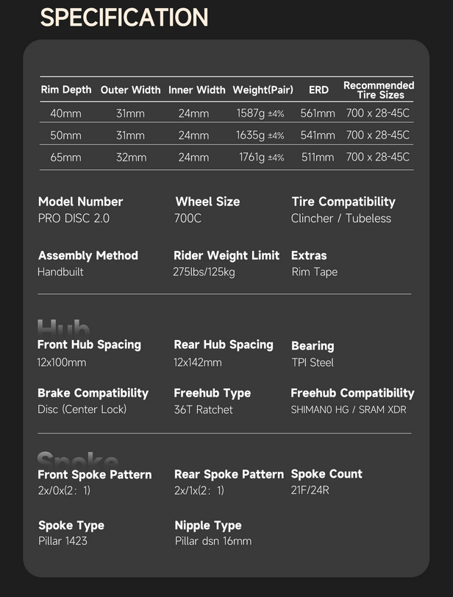Click the SPECIFICATION page heading
The height and width of the screenshot is (597, 453).
pos(124,18)
